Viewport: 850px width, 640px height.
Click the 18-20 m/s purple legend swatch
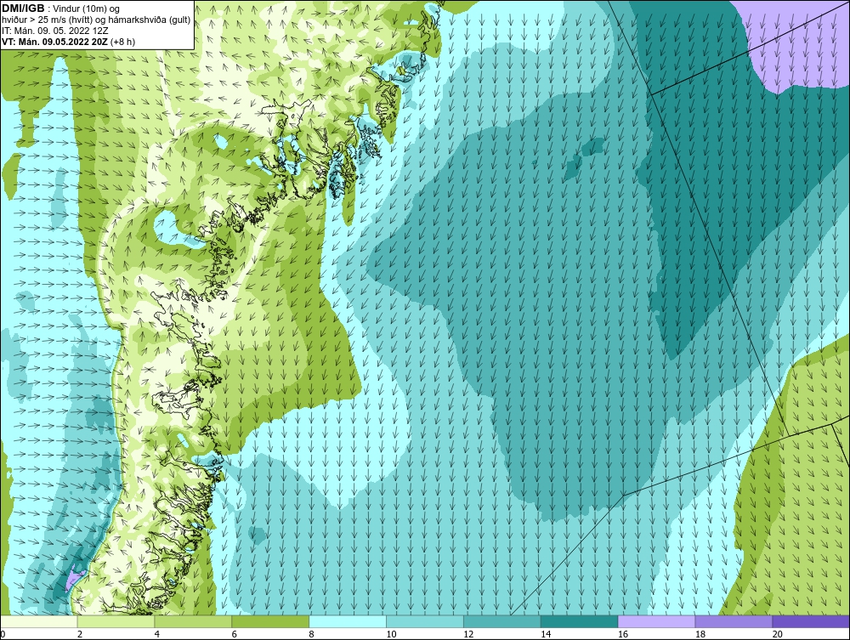click(x=734, y=621)
